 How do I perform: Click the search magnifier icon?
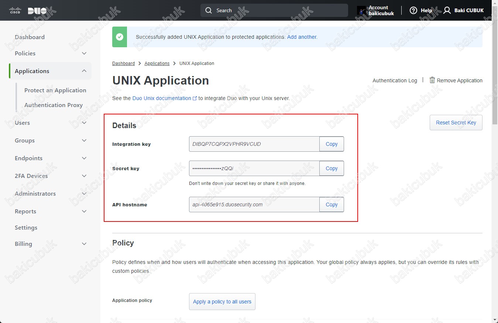(x=209, y=10)
